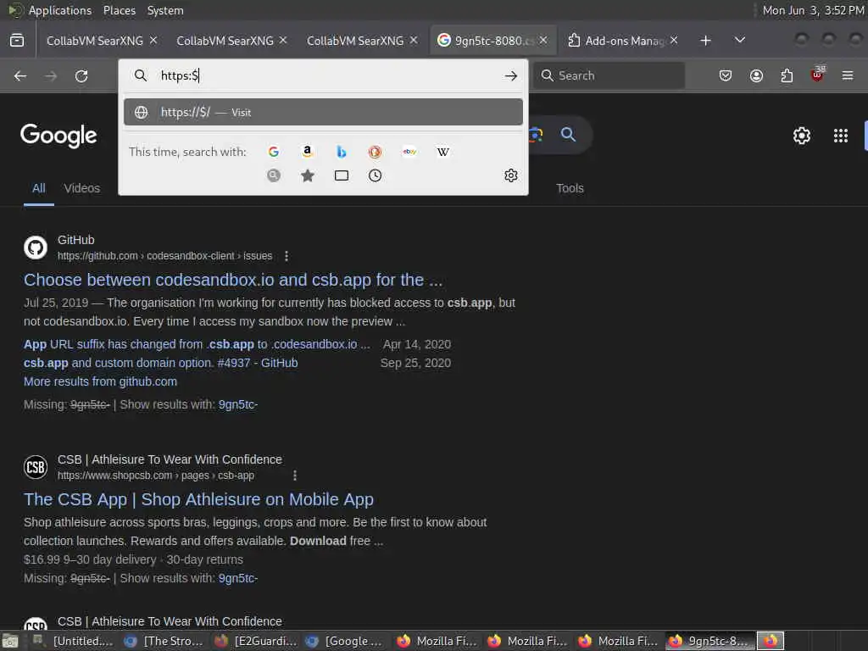Search this time with Amazon icon
Image resolution: width=868 pixels, height=651 pixels.
307,152
